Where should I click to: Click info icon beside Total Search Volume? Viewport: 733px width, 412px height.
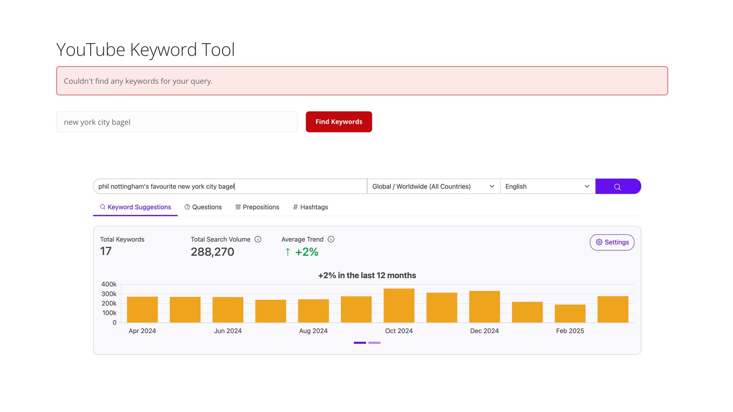coord(258,240)
